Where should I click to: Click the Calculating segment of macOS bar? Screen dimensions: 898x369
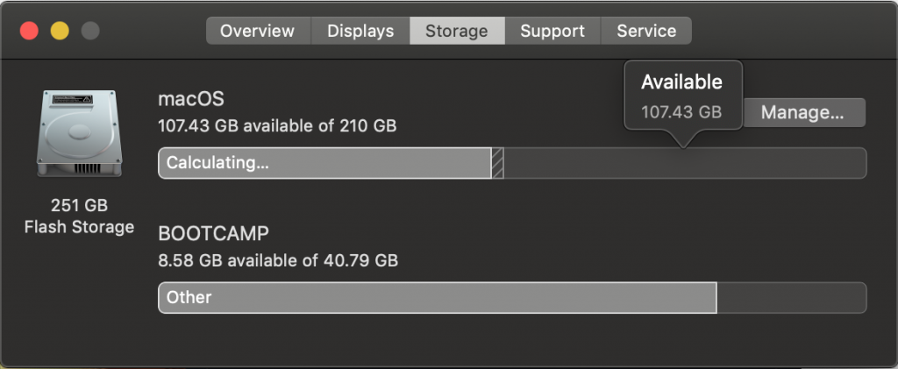(324, 163)
